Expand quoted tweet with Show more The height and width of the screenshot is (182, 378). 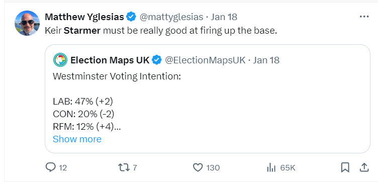pos(77,139)
